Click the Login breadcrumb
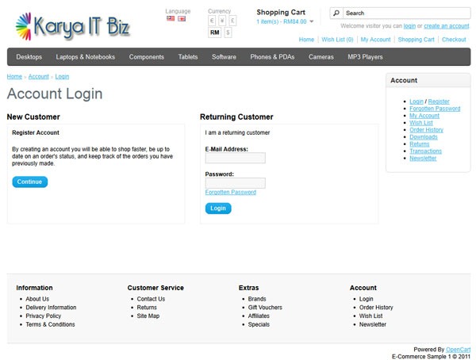Viewport: 476px width, 360px height. coord(62,76)
